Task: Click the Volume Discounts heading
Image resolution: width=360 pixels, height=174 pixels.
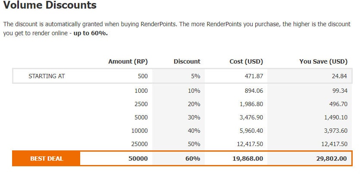Action: [50, 5]
